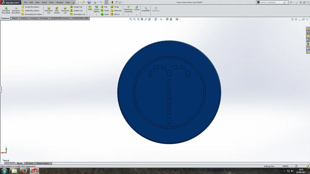Viewport: 310px width, 174px height.
Task: Switch to the Surfaces tab
Action: pyautogui.click(x=24, y=18)
